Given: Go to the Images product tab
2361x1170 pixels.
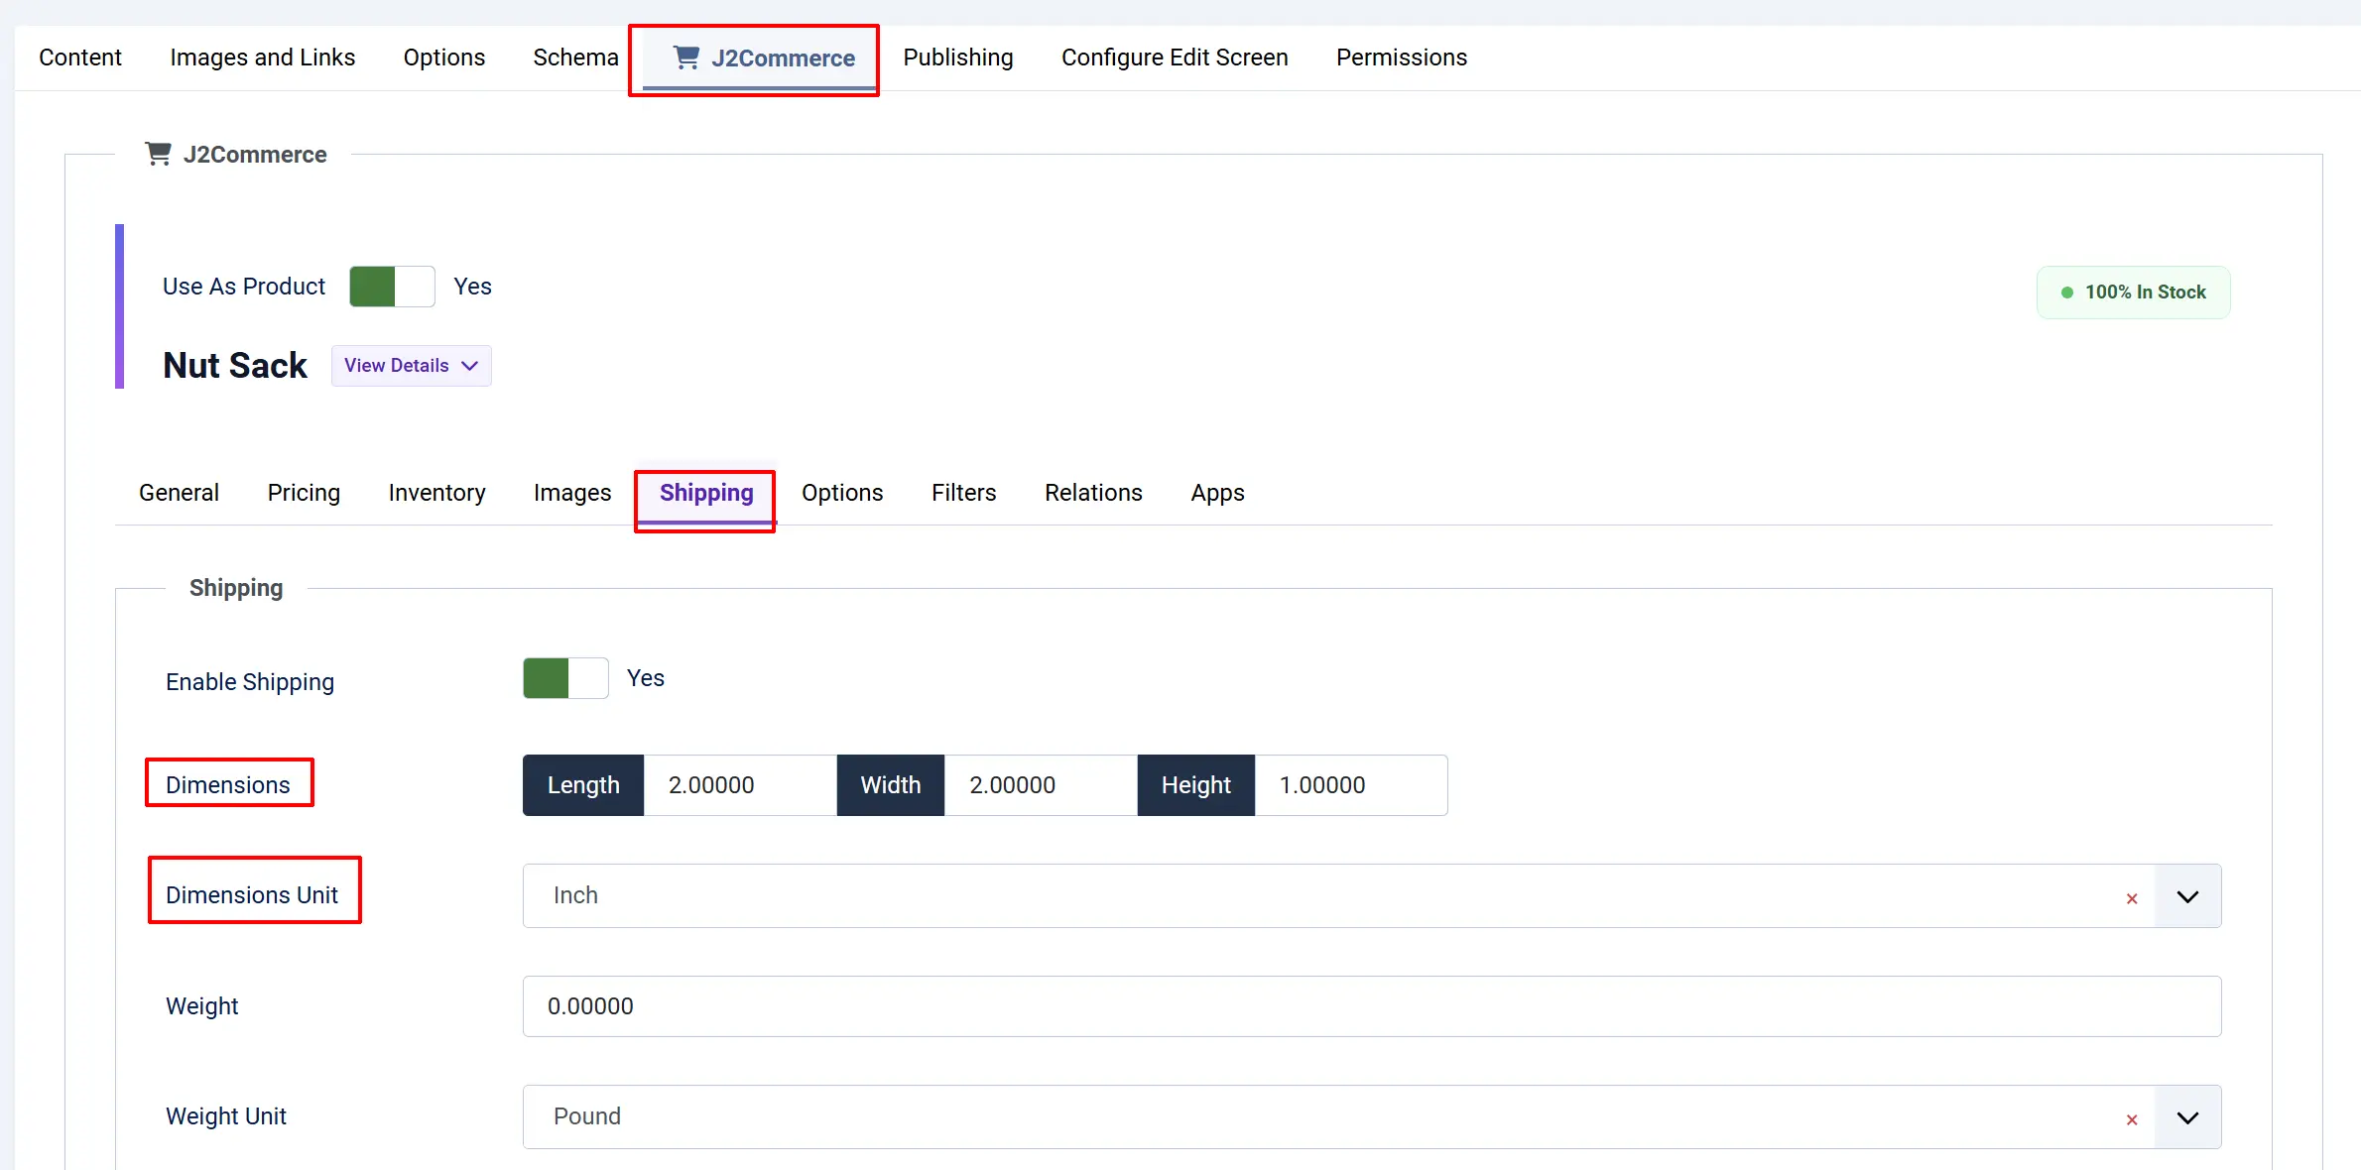Looking at the screenshot, I should coord(572,493).
